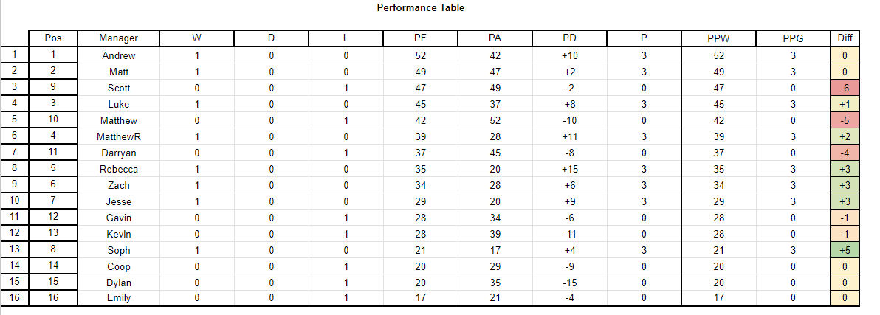
Task: Click row number 1 in the index column
Action: (x=14, y=55)
